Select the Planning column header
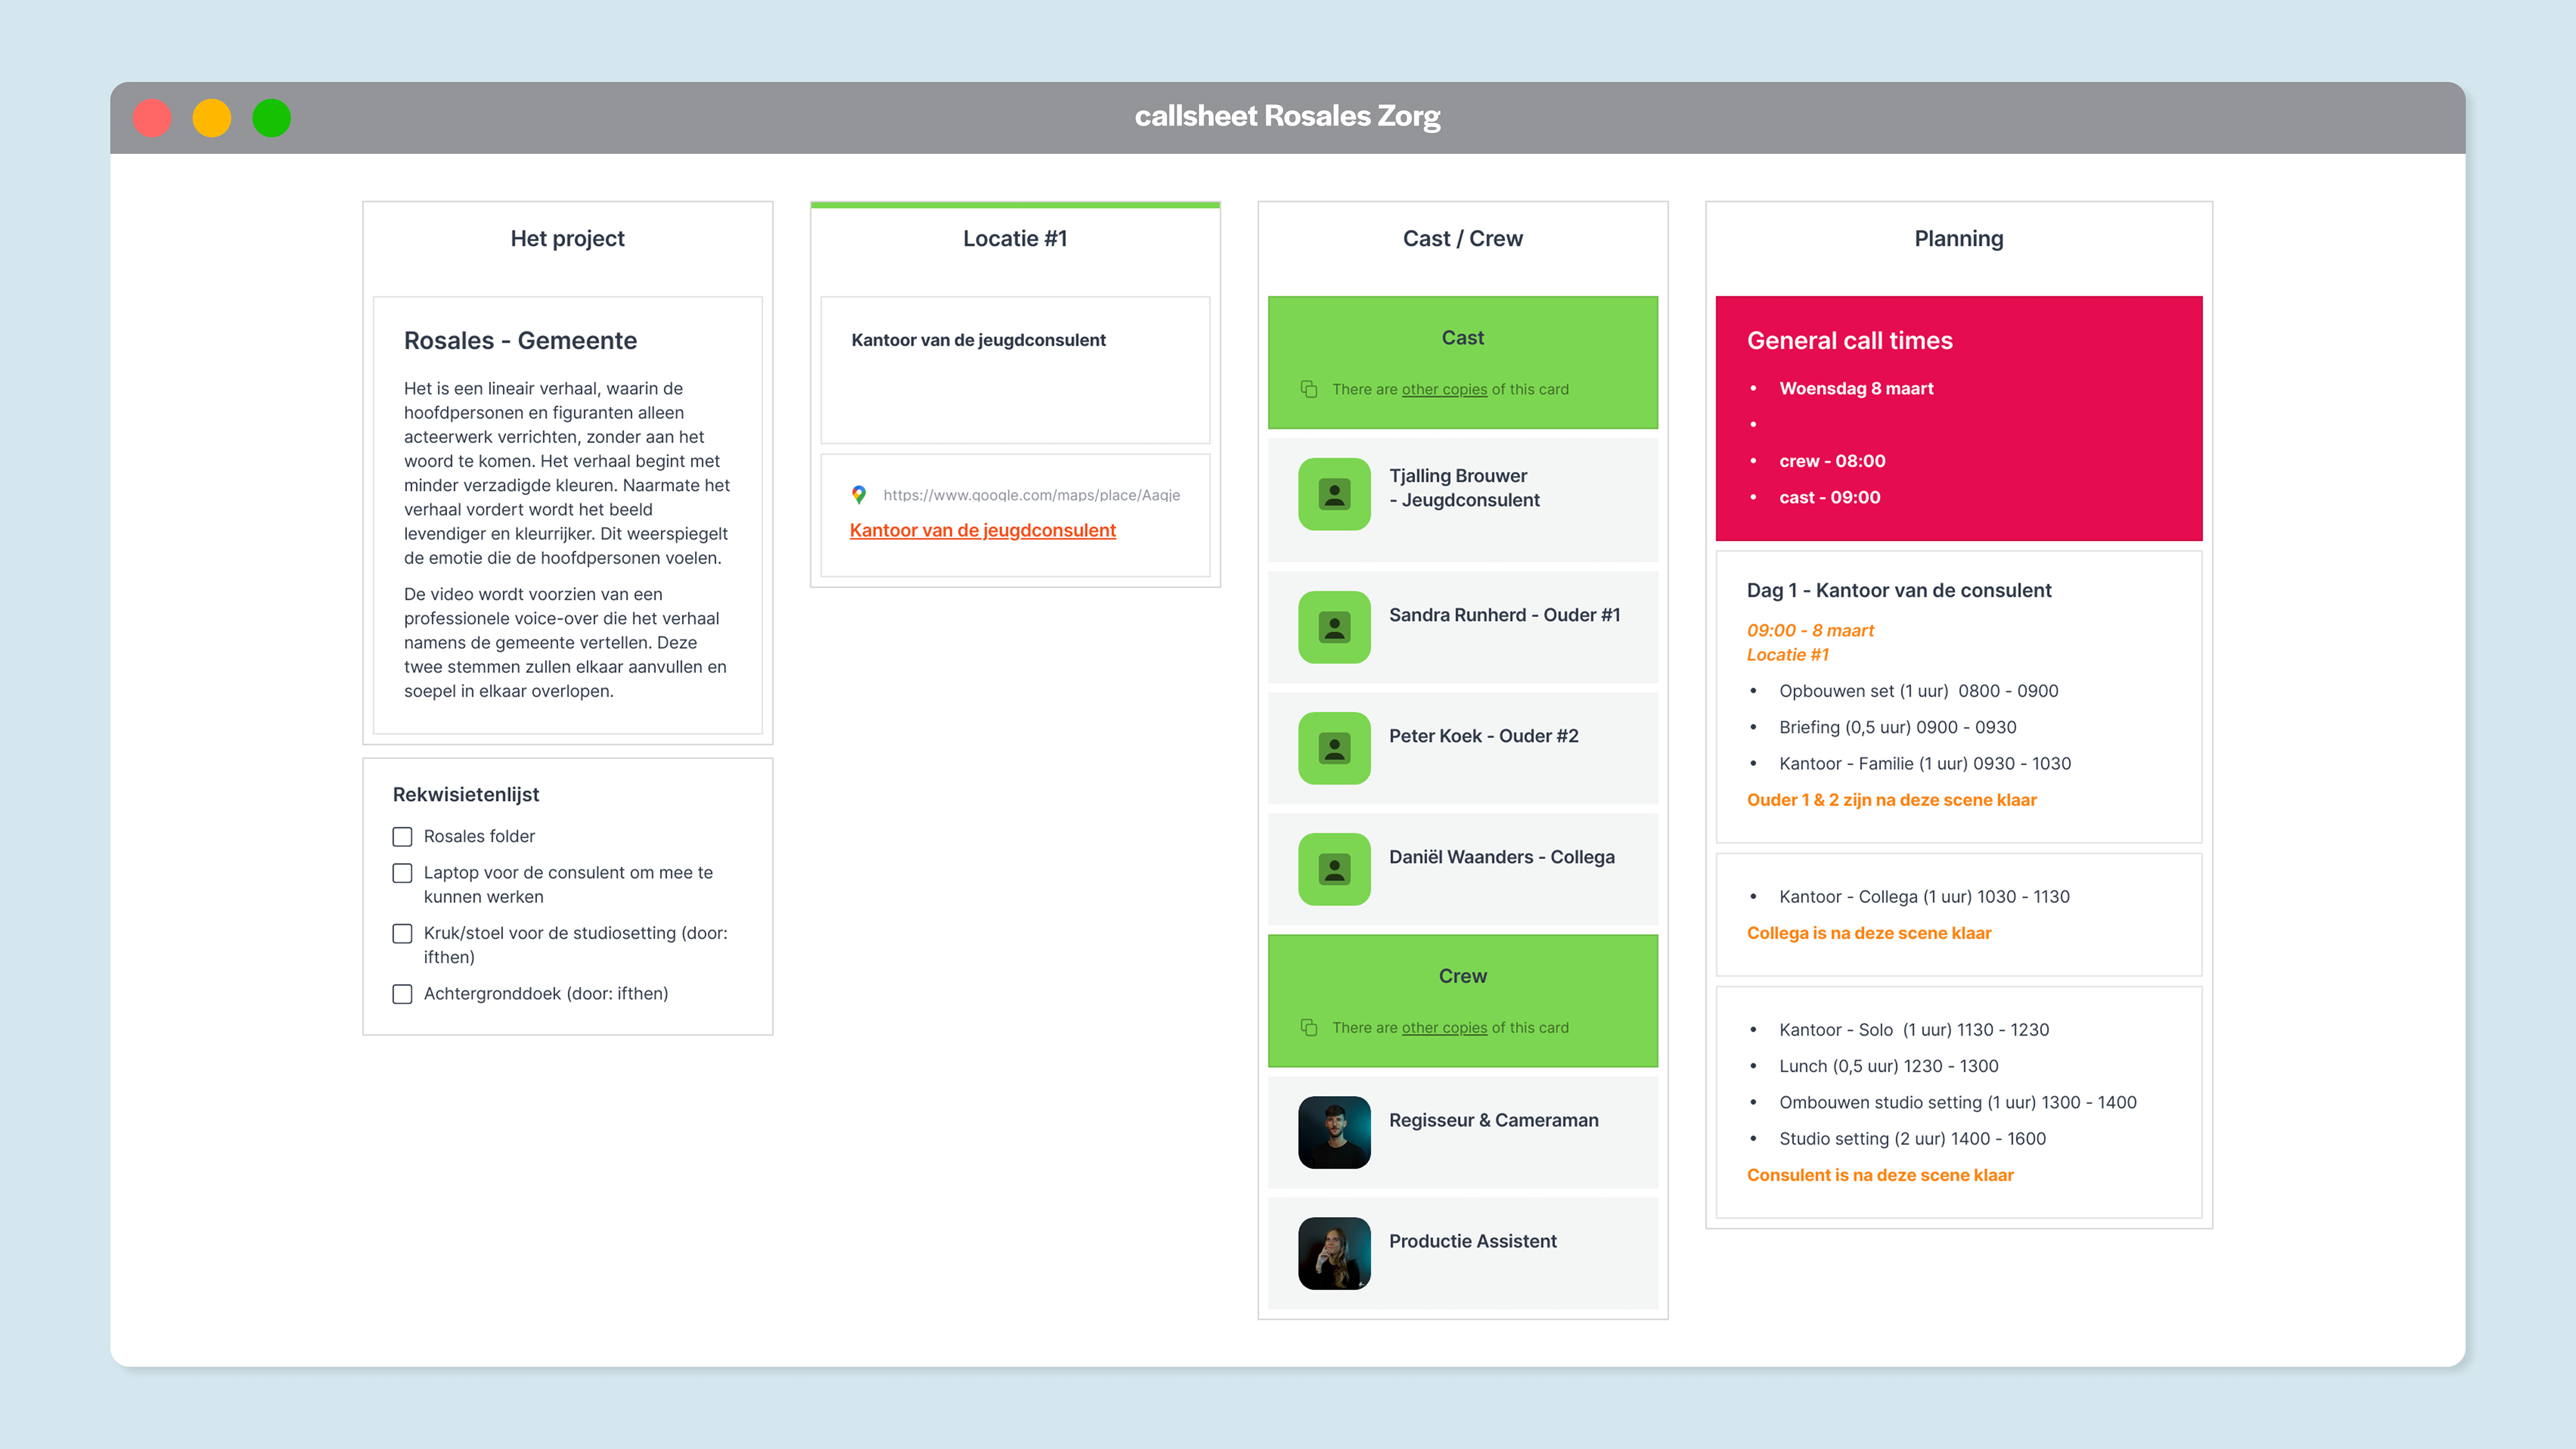 click(1958, 238)
